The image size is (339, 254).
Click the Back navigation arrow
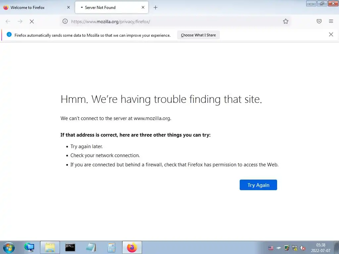coord(8,21)
